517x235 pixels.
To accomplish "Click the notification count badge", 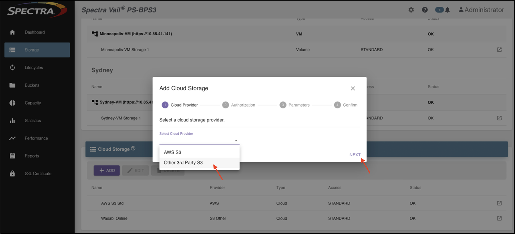I will tap(439, 10).
